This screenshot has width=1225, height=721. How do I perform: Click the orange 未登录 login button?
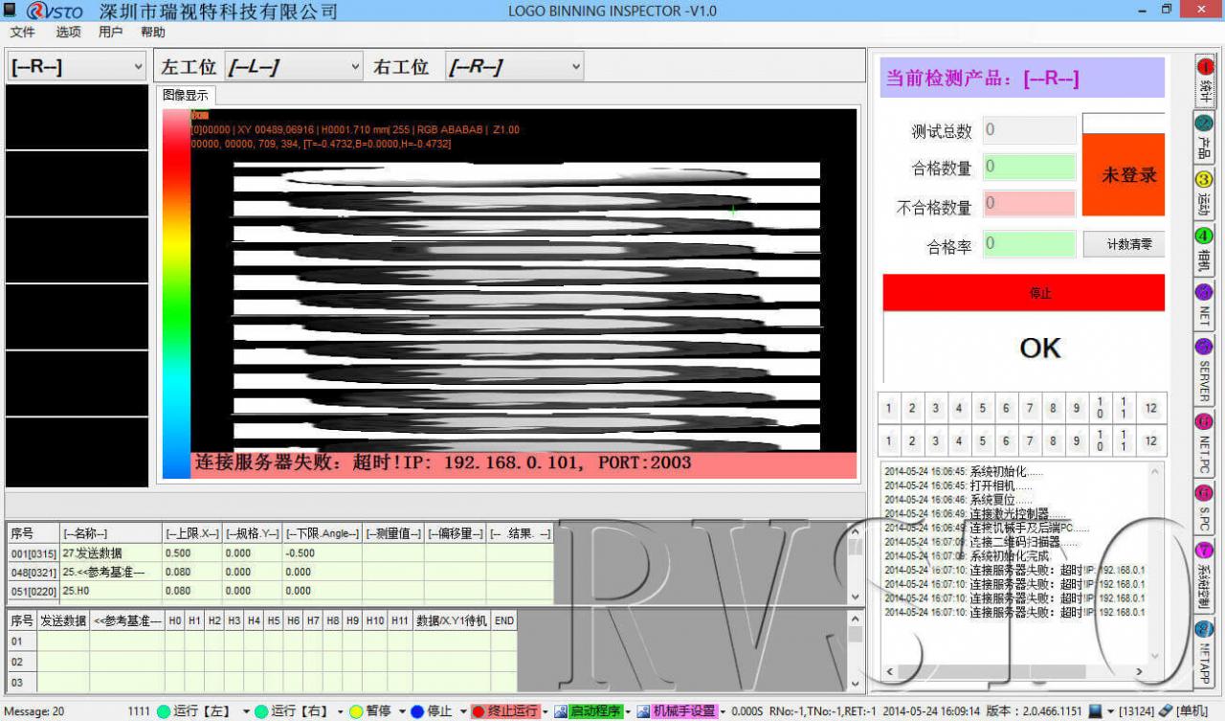point(1124,176)
